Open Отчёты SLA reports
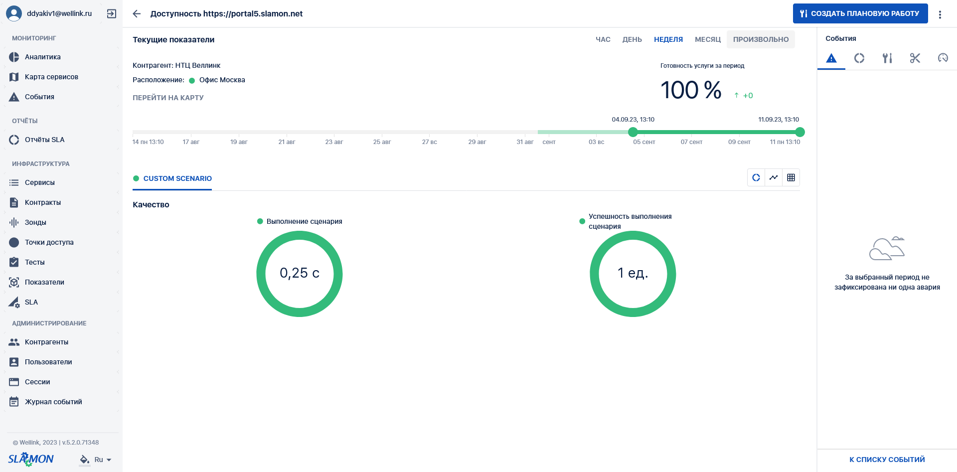The height and width of the screenshot is (472, 957). tap(61, 140)
